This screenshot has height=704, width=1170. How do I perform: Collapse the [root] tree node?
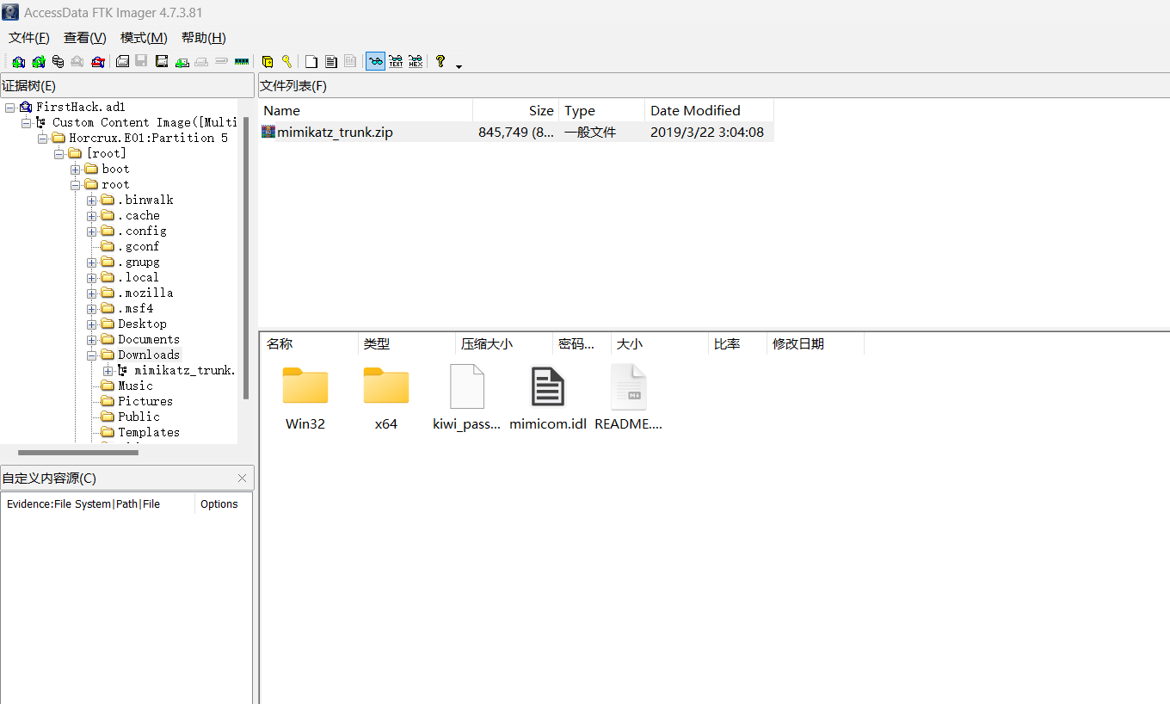[58, 154]
